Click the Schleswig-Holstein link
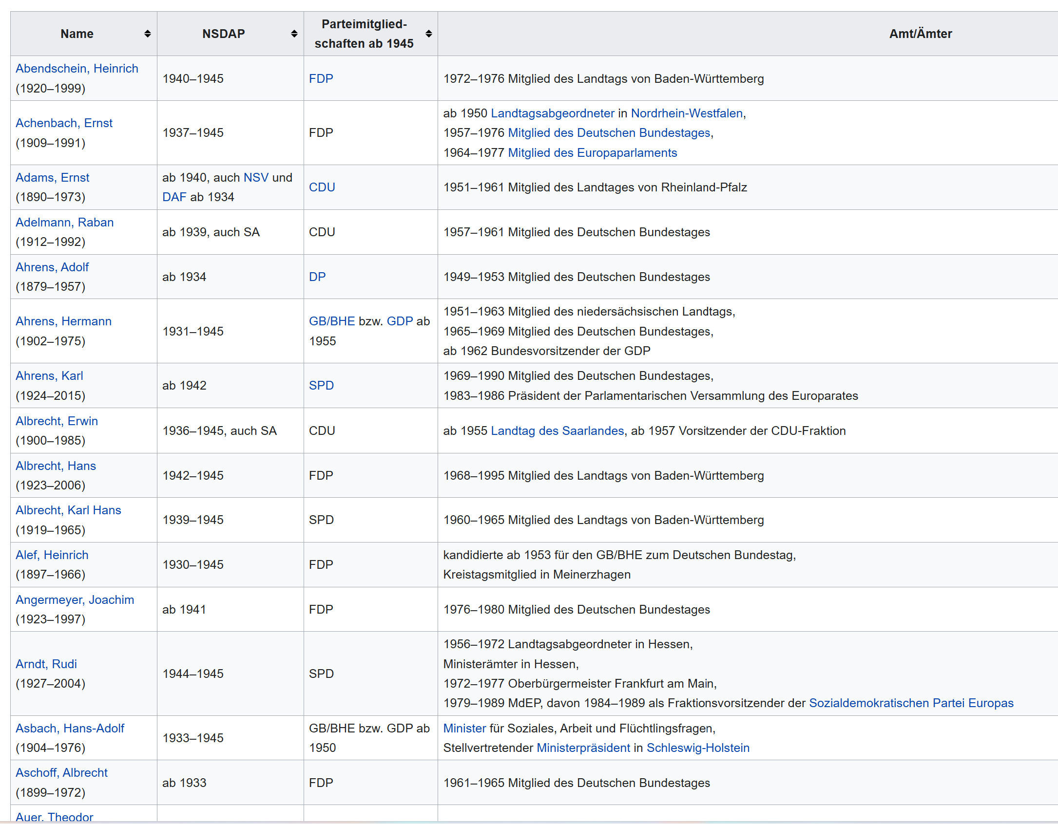 [x=698, y=748]
